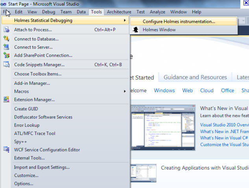
Task: Open Import and Export Settings
Action: (x=65, y=167)
